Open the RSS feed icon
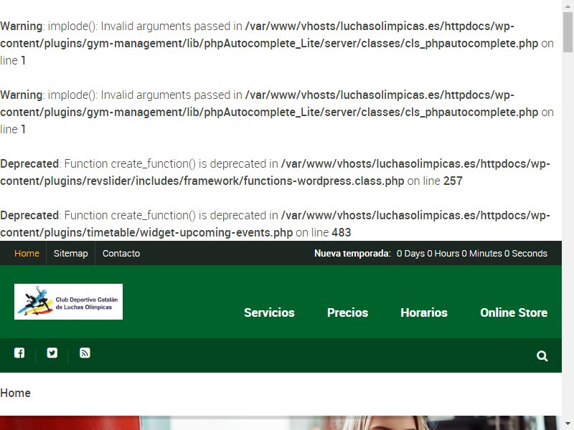Screen dimensions: 574x430 [85, 353]
